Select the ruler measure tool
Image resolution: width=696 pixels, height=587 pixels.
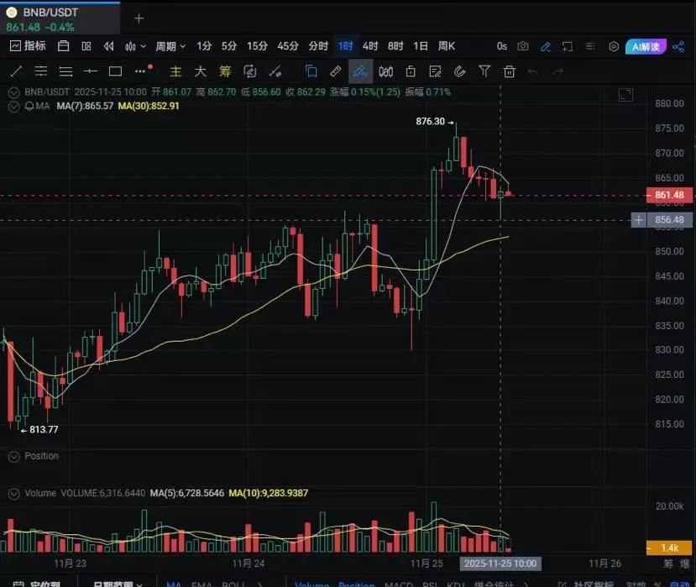336,71
